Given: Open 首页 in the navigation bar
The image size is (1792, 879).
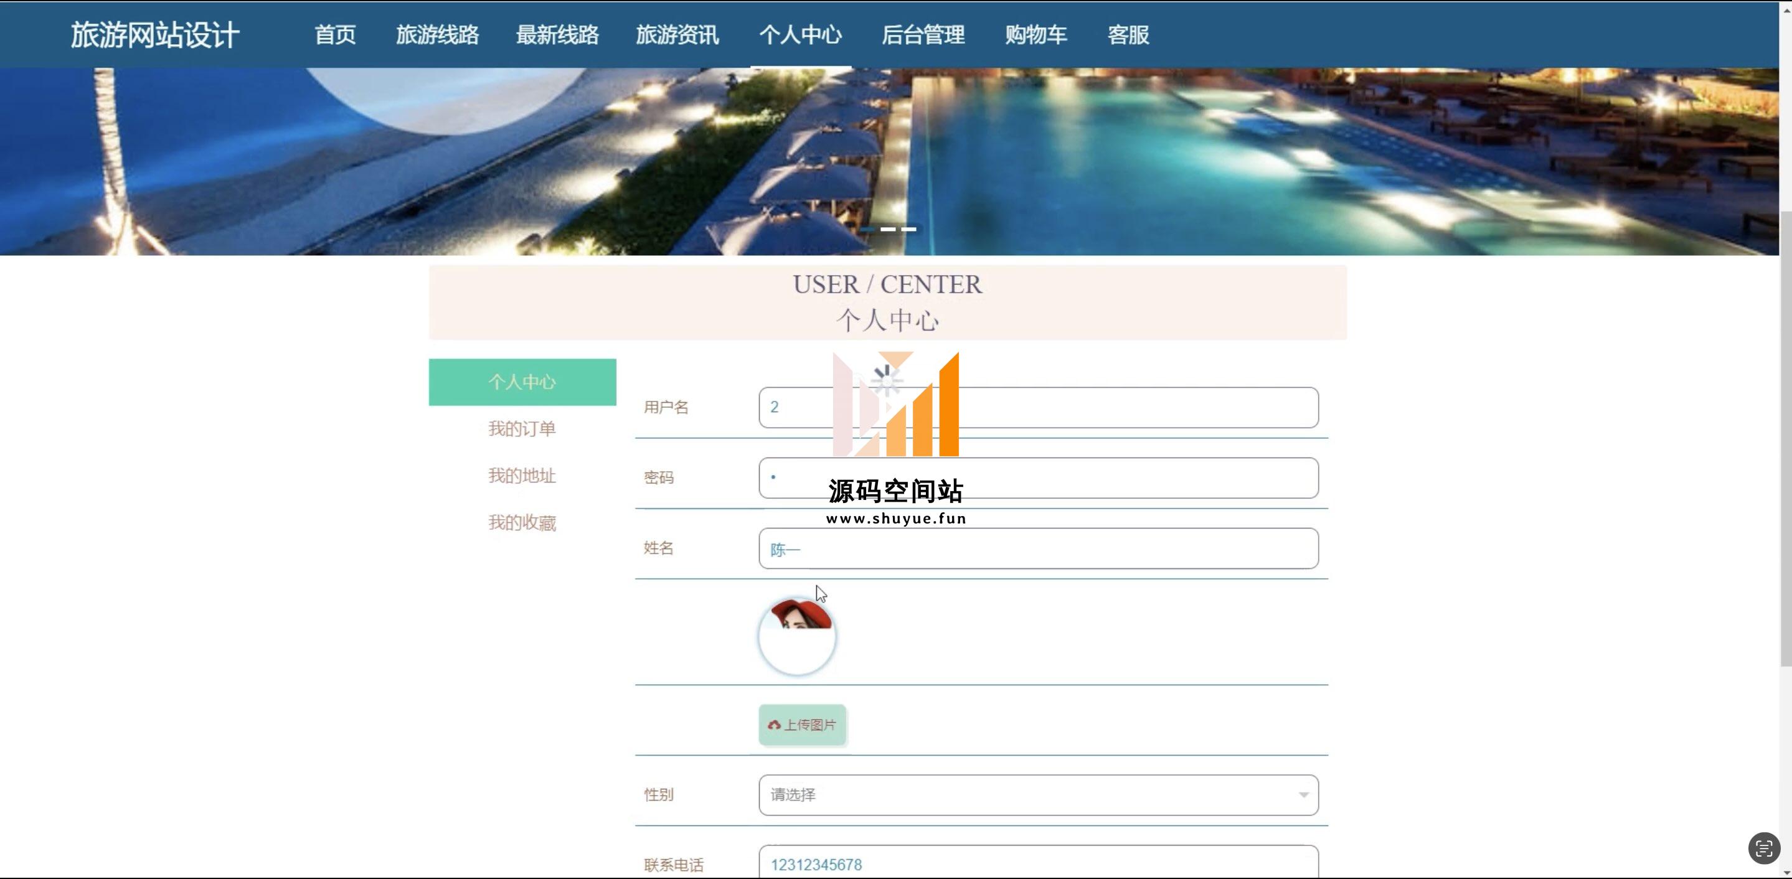Looking at the screenshot, I should click(334, 34).
